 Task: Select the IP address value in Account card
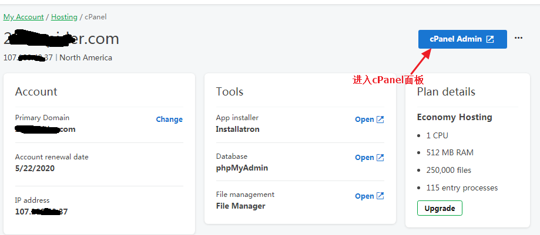tap(41, 212)
